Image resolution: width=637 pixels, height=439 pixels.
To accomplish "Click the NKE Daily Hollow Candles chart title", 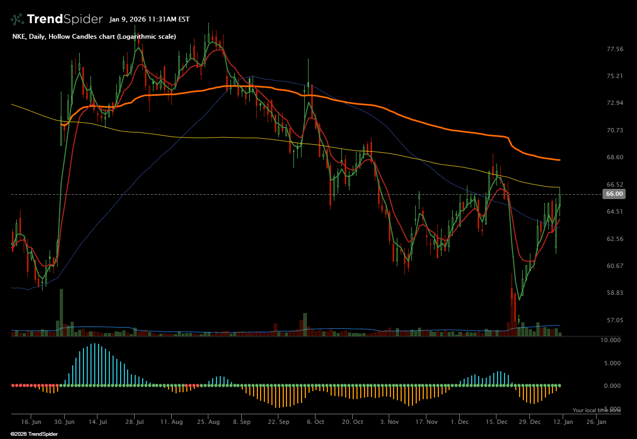I will [x=94, y=37].
